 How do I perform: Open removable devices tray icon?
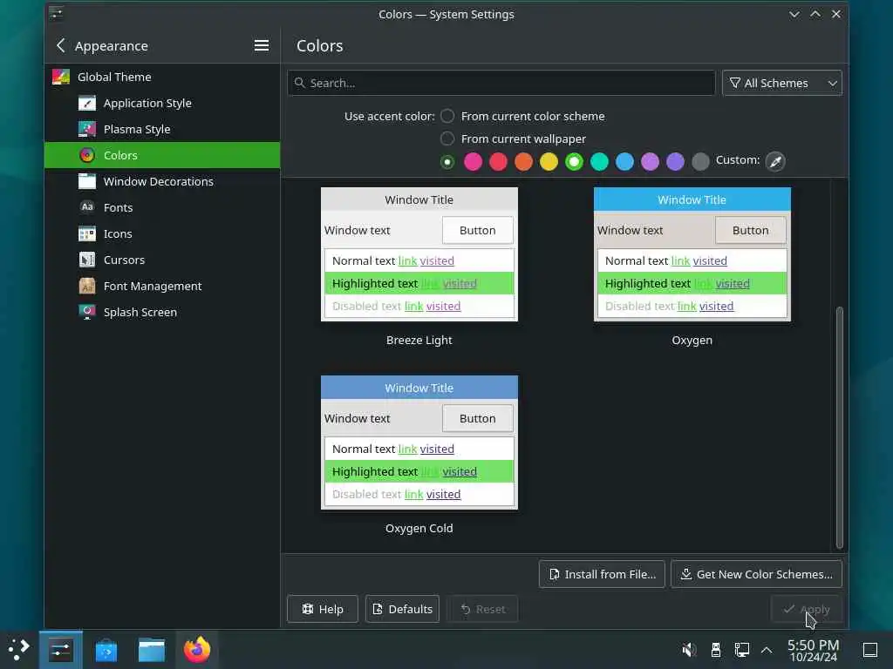[x=716, y=650]
